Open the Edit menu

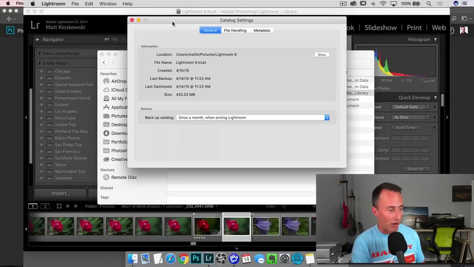89,4
